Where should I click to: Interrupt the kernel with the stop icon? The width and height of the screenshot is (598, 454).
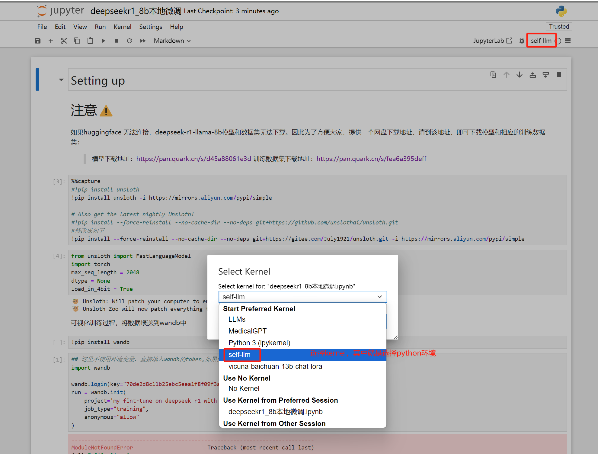[117, 41]
